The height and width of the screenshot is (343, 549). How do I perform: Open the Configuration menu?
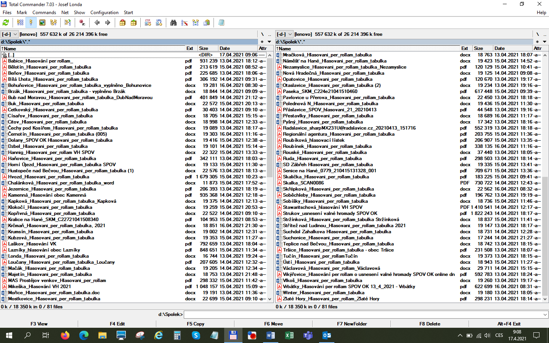tap(104, 13)
